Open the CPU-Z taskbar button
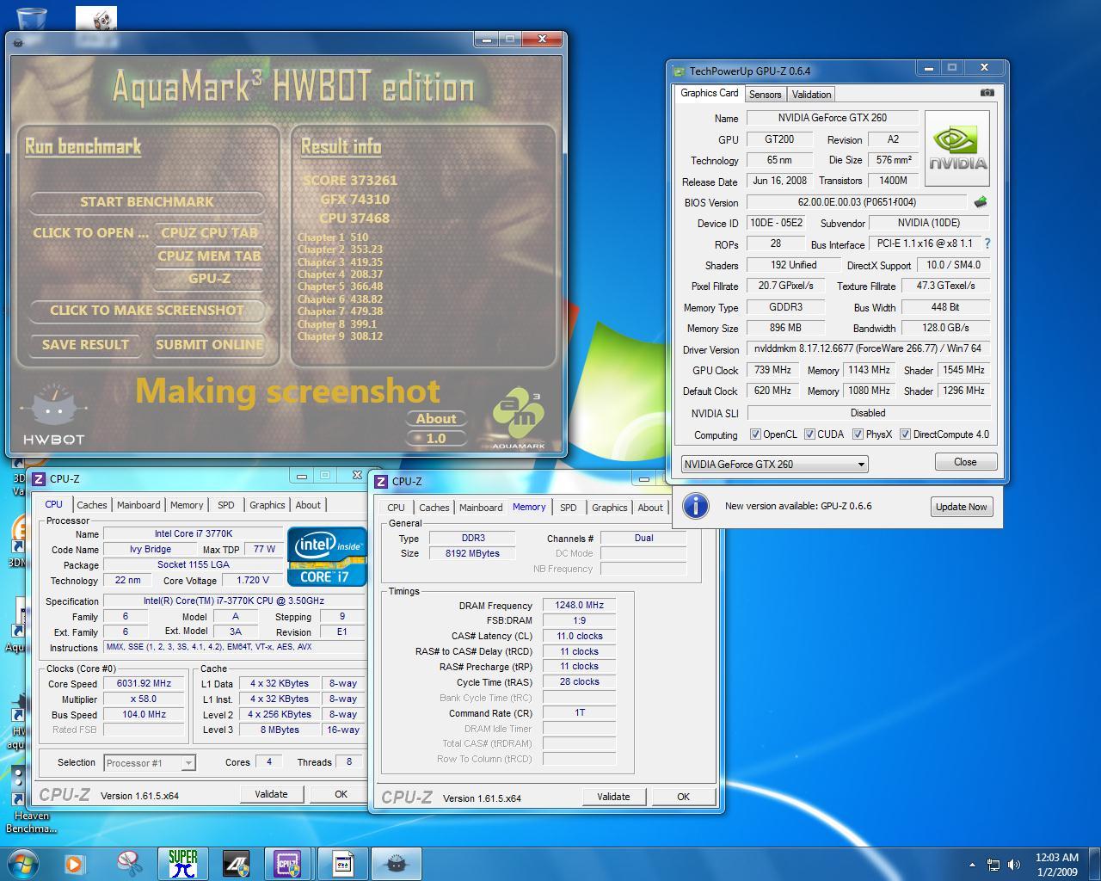Screen dimensions: 1101x881 tap(287, 863)
